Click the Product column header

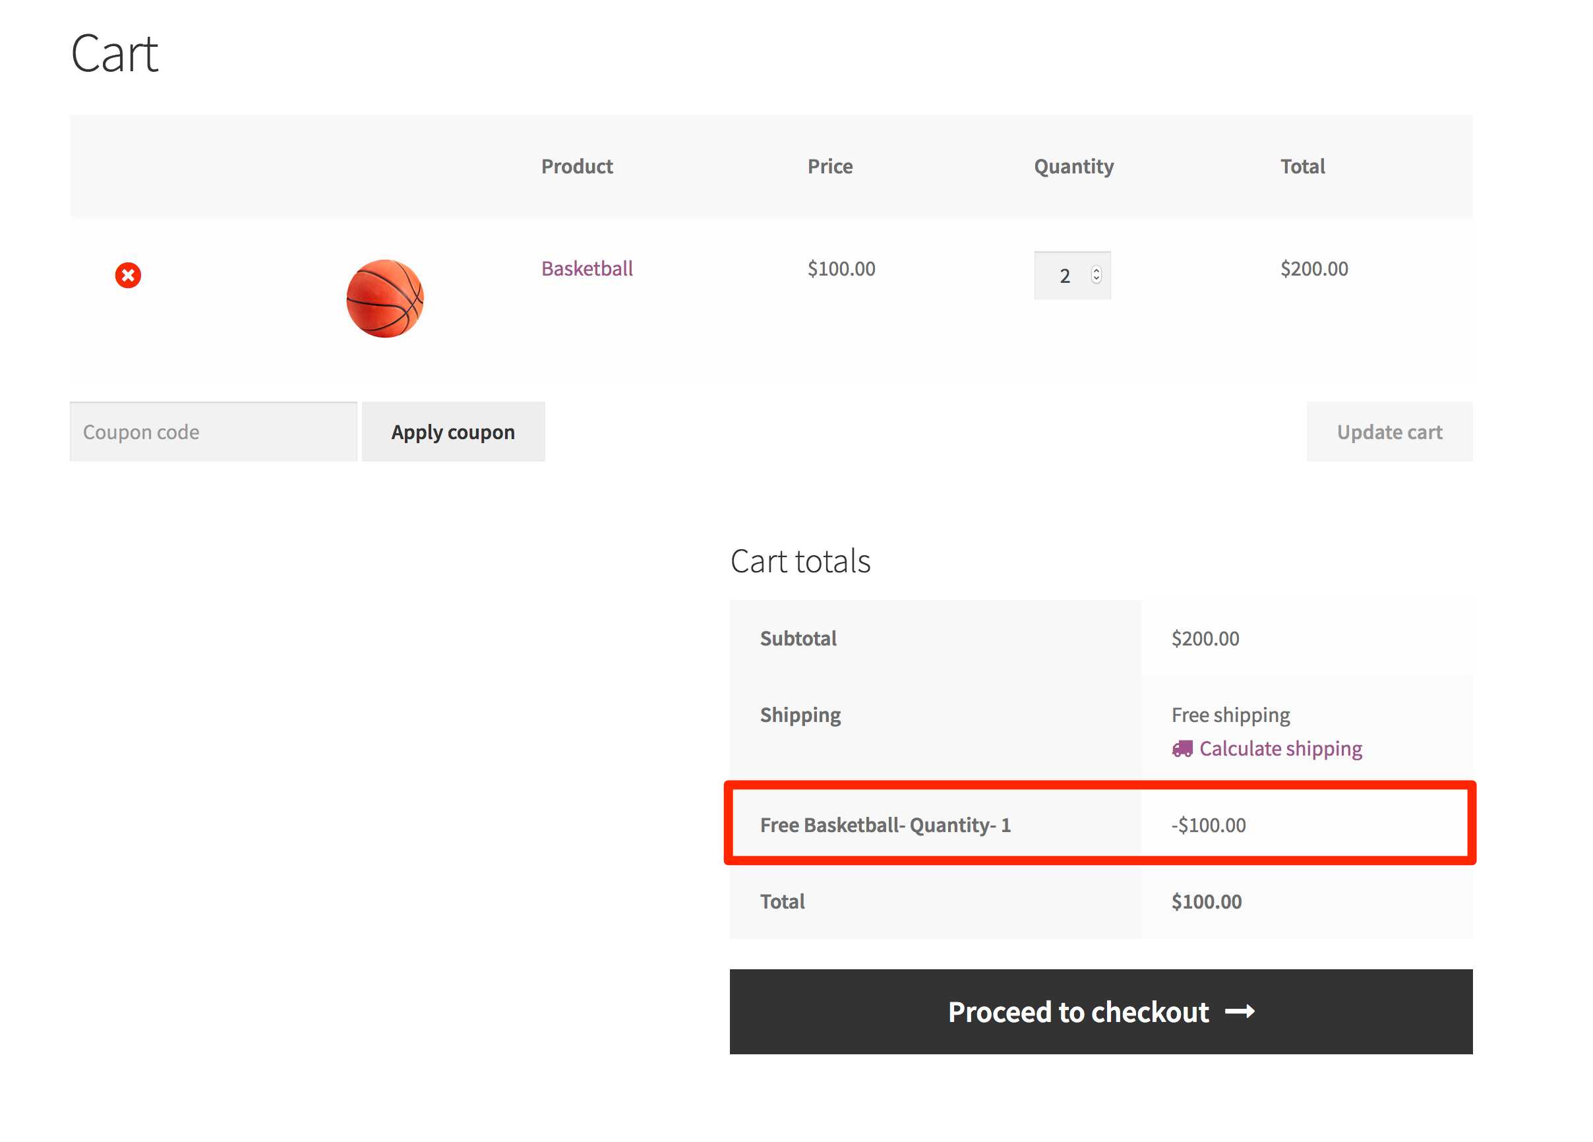[577, 166]
